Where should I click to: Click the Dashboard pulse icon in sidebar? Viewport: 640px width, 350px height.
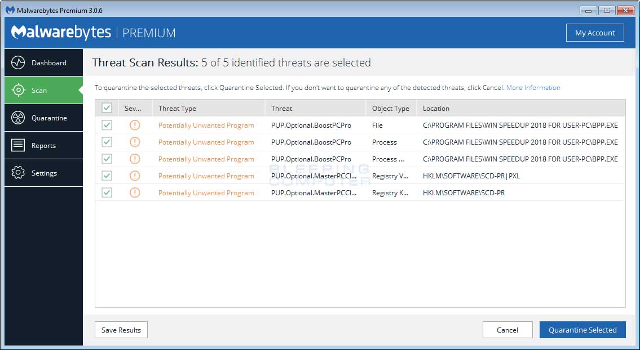pyautogui.click(x=18, y=62)
